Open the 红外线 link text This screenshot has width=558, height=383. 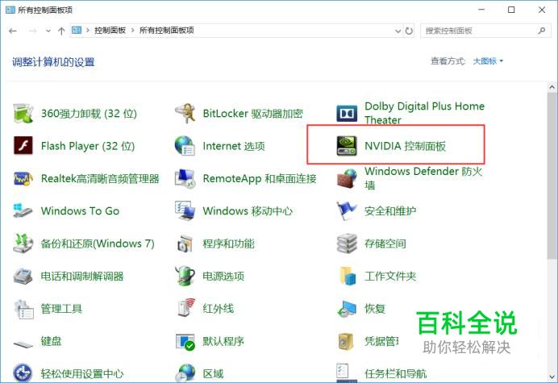[x=219, y=309]
